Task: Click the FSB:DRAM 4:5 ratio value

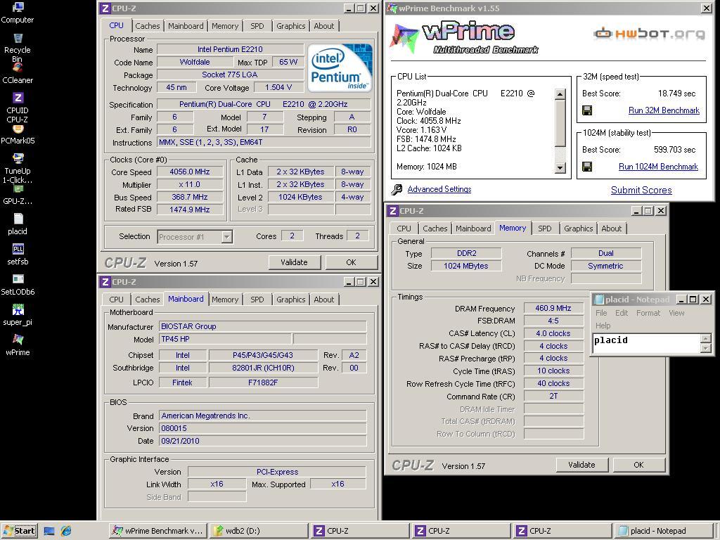Action: pos(553,321)
